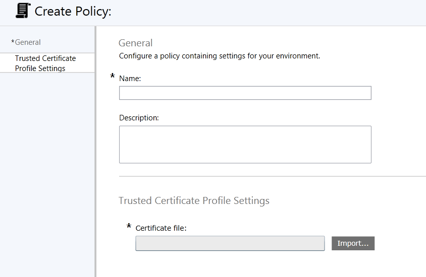Focus the Name text field

(245, 93)
